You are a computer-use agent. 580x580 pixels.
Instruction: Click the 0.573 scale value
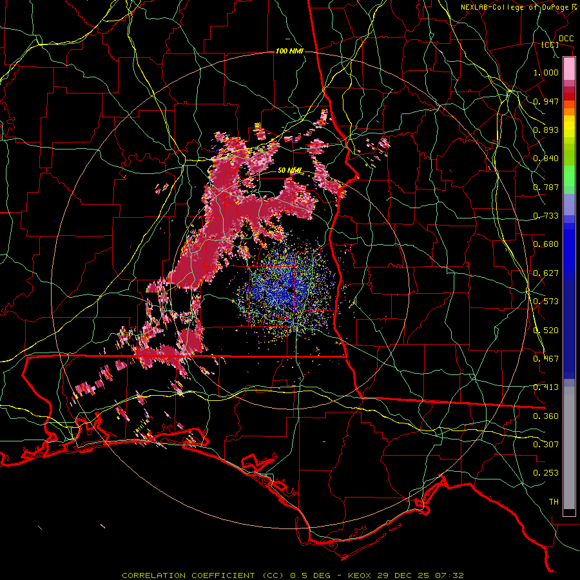point(546,302)
